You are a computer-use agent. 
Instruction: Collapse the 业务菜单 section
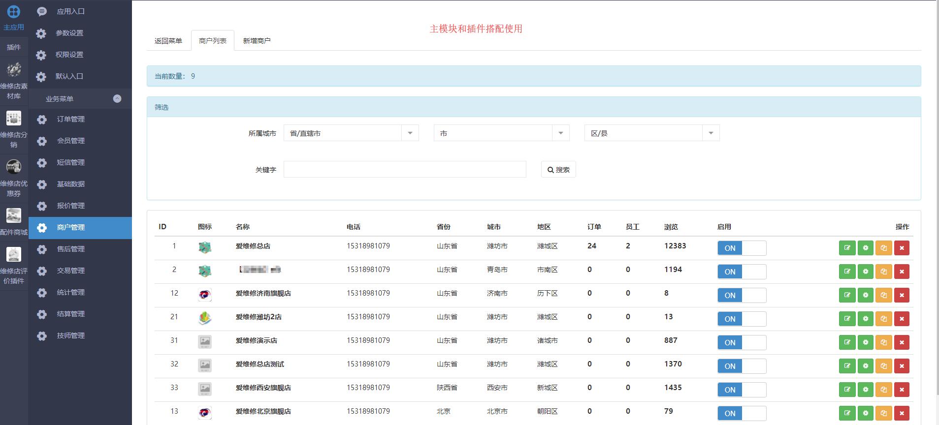pos(117,98)
